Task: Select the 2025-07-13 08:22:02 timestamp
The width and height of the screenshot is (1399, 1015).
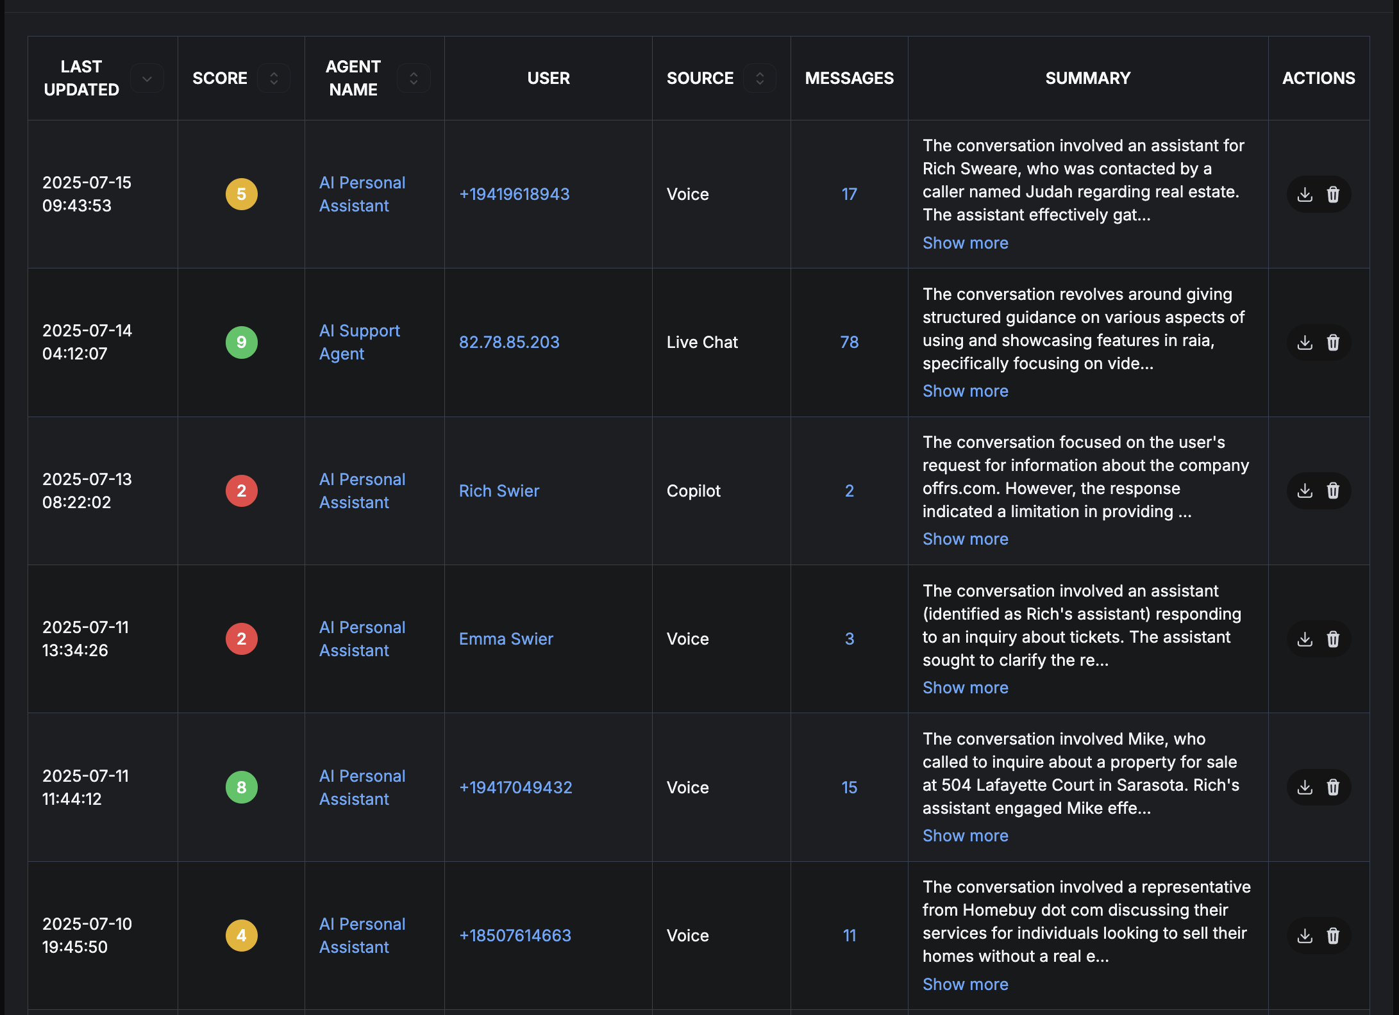Action: click(x=87, y=491)
